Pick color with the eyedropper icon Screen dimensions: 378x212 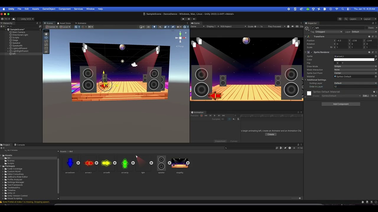point(376,59)
